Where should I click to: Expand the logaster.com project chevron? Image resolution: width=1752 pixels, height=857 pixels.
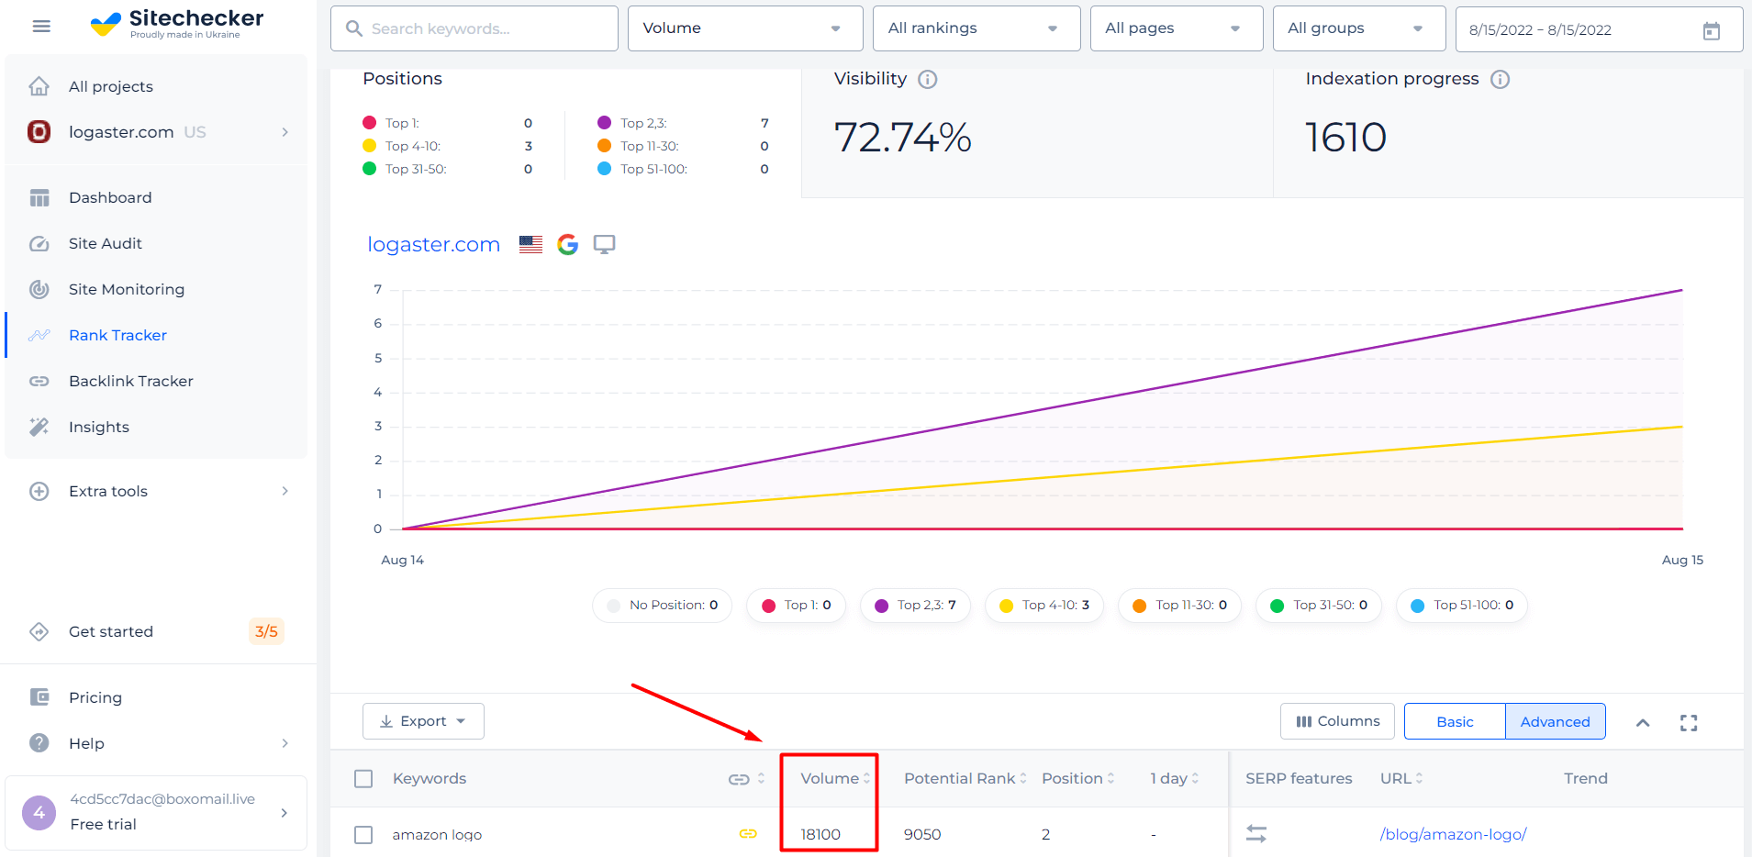tap(285, 132)
